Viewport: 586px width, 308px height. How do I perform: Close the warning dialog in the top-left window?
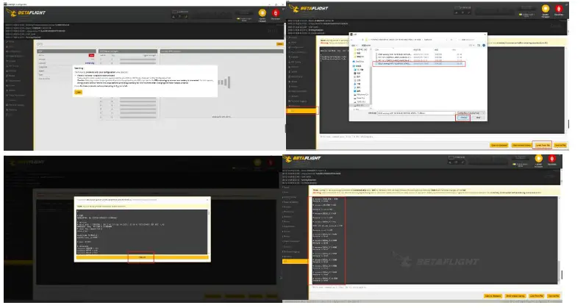tap(79, 92)
